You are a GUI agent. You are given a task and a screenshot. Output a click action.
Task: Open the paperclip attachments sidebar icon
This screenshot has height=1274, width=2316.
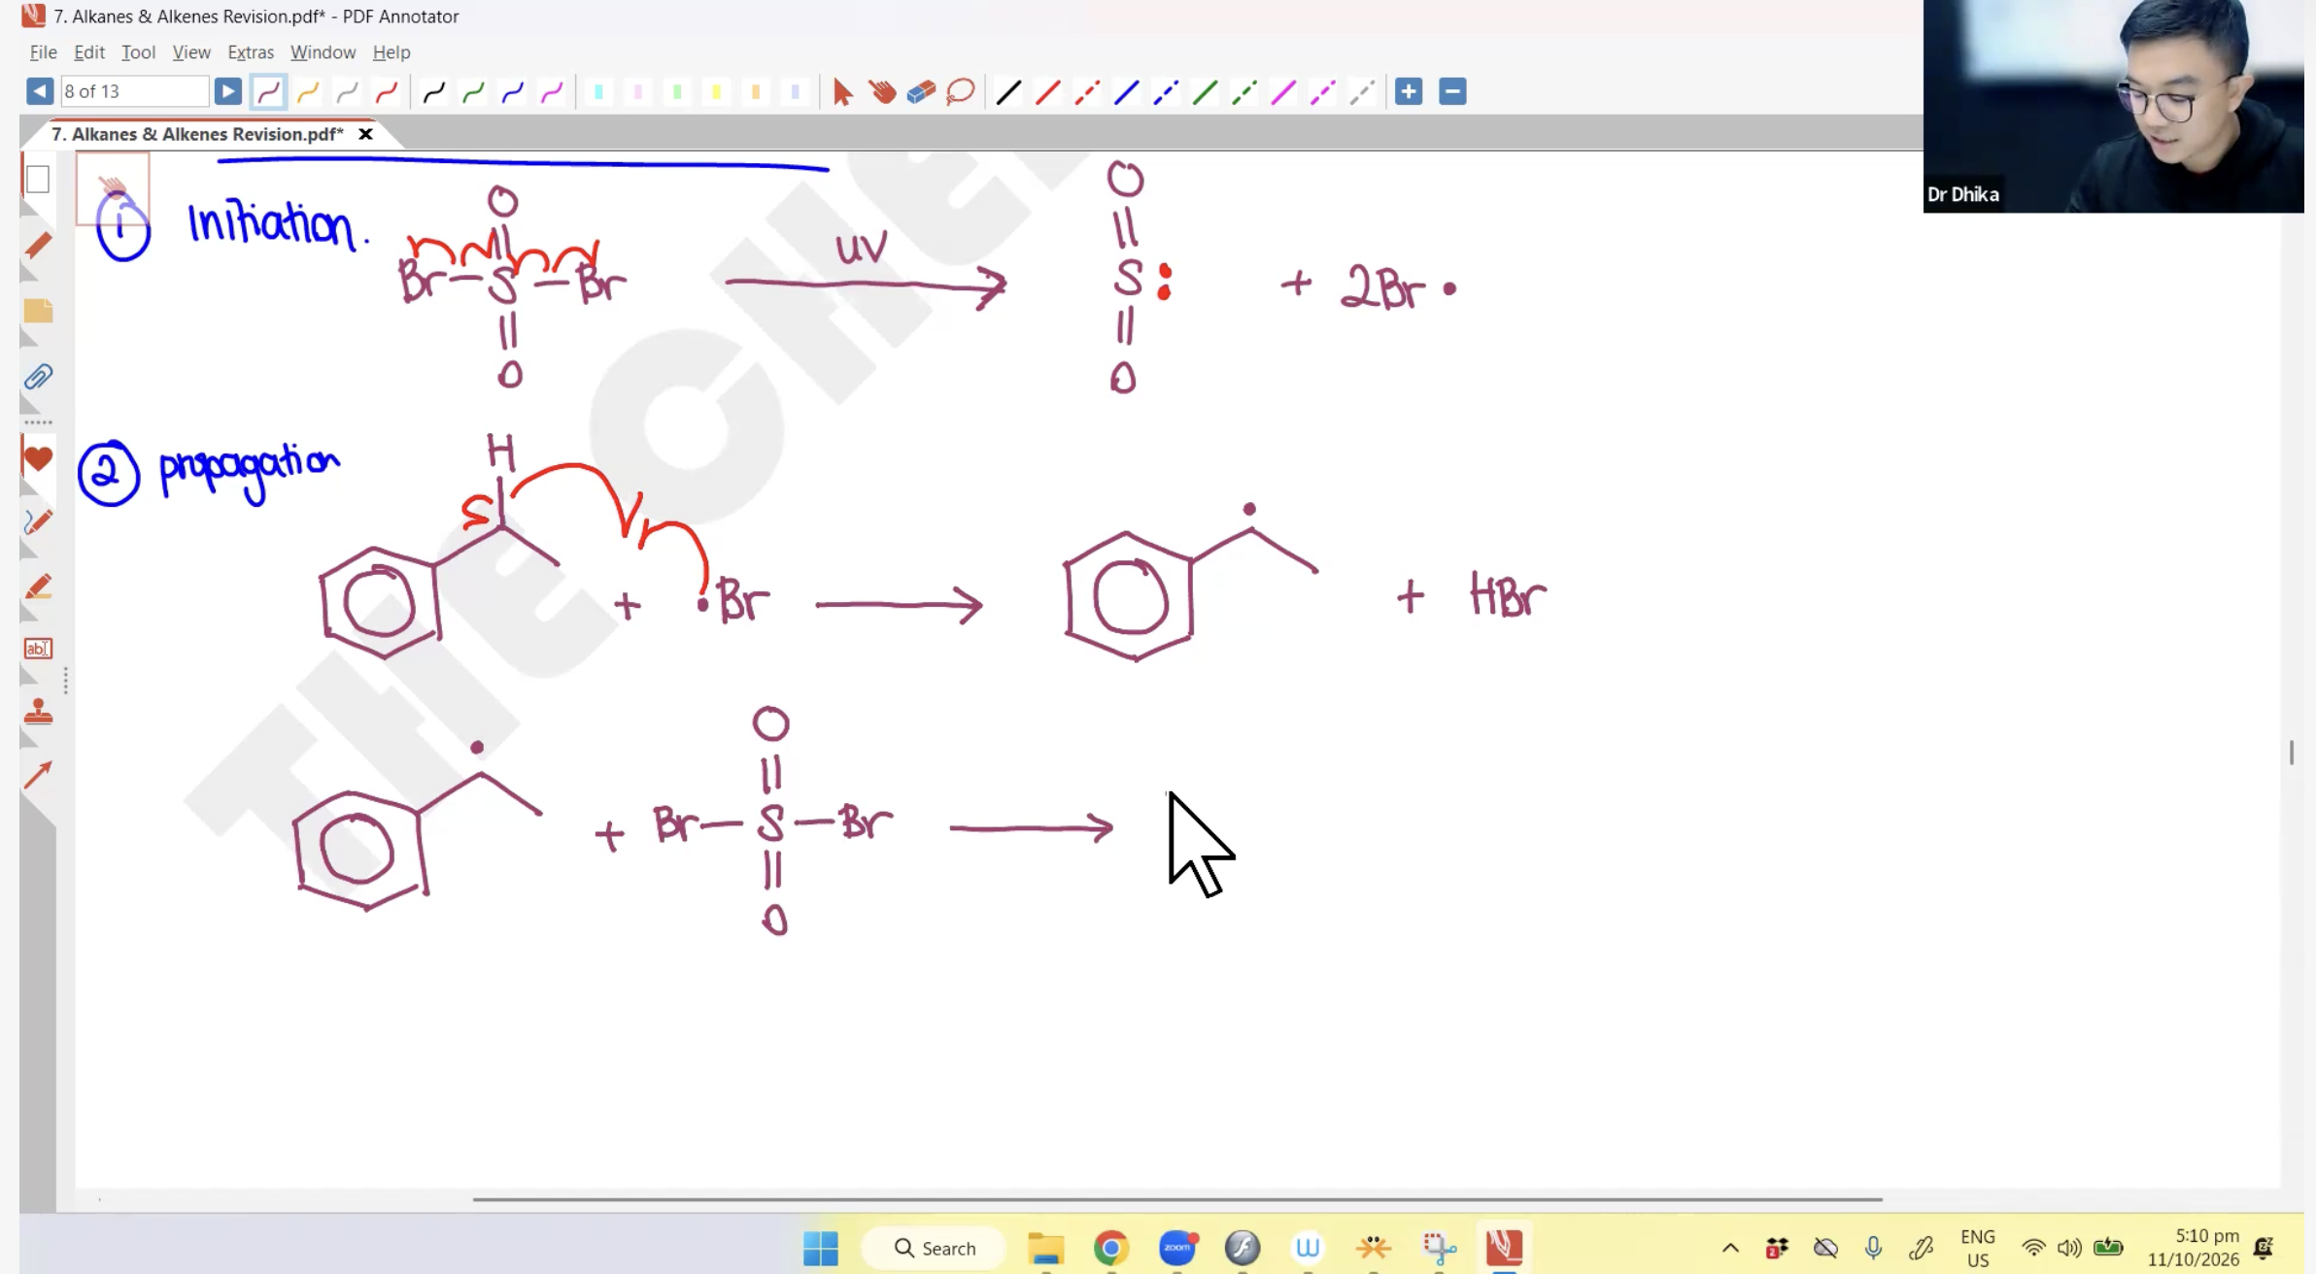point(38,377)
